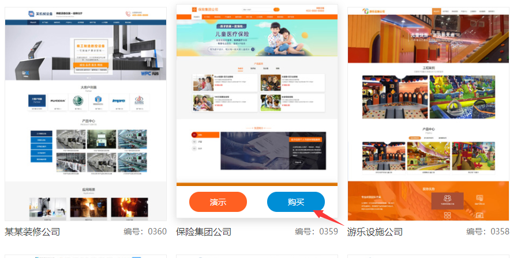The height and width of the screenshot is (258, 521).
Task: Click the orange 演示 demo button
Action: [218, 202]
